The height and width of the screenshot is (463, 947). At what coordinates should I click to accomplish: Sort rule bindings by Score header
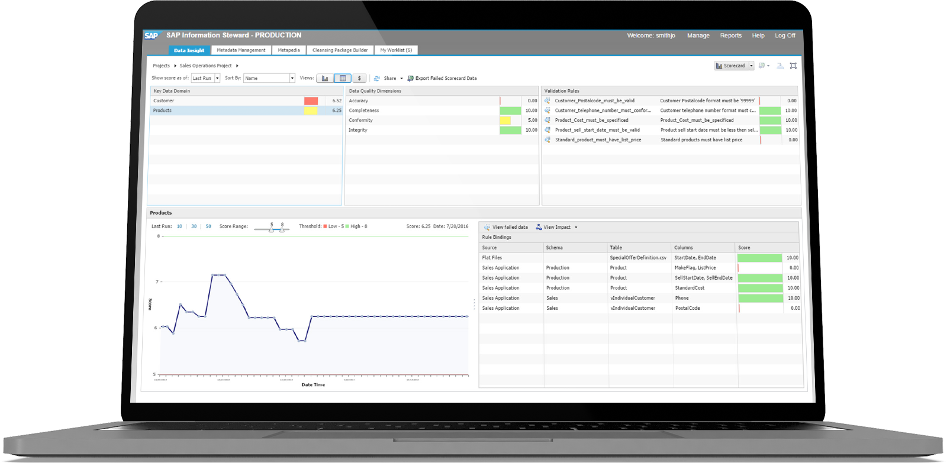pos(768,248)
